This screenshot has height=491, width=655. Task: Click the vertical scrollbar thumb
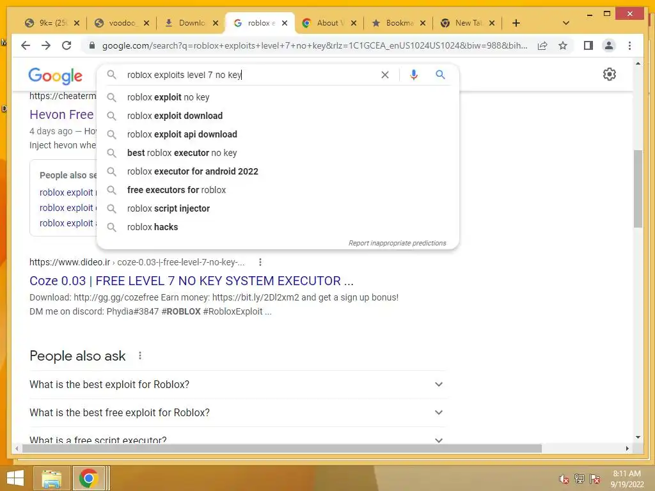tap(638, 189)
